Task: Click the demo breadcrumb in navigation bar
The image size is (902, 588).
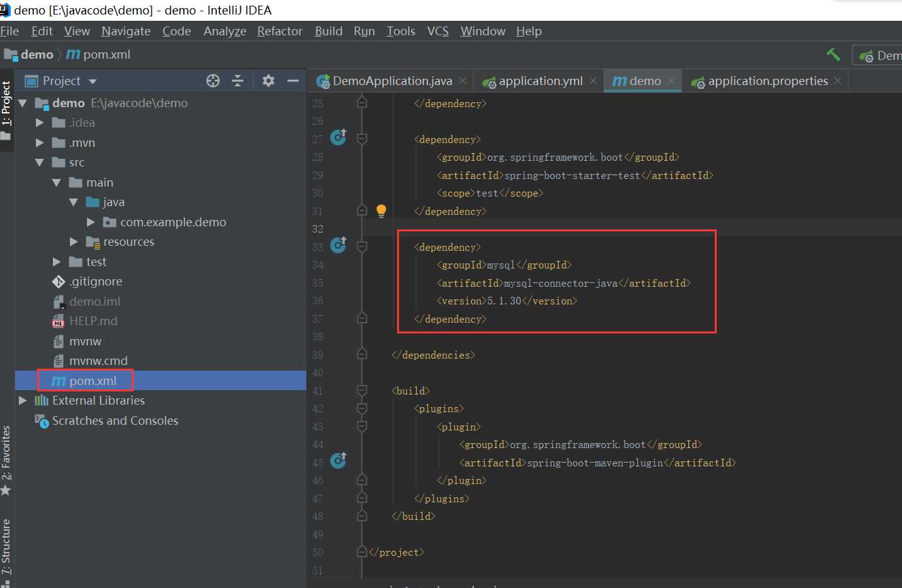Action: pos(29,55)
